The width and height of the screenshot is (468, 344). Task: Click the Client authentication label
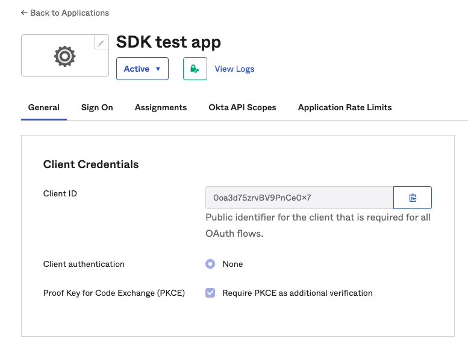84,264
